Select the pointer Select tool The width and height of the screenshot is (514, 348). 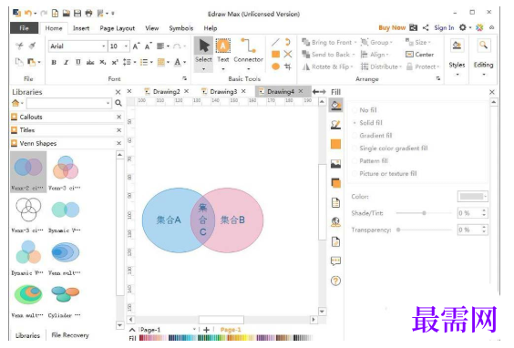pyautogui.click(x=203, y=54)
